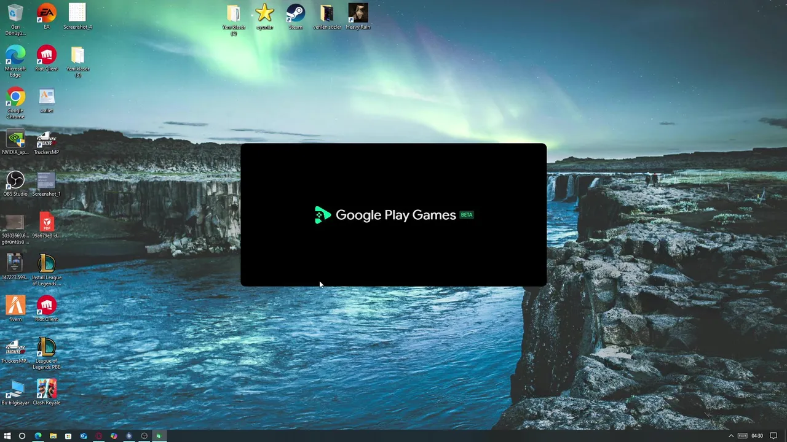Switch to Opera GX in taskbar
This screenshot has height=442, width=787.
[98, 436]
